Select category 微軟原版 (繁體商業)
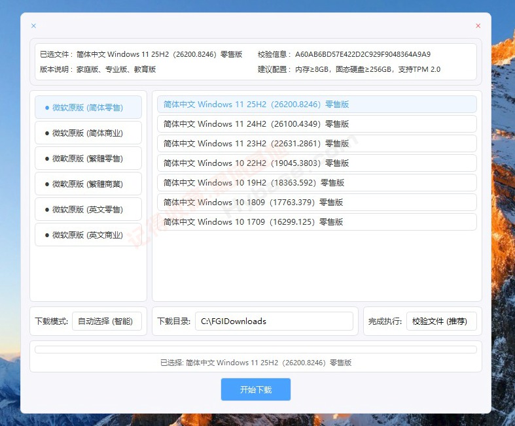Viewport: 515px width, 426px height. pos(88,184)
